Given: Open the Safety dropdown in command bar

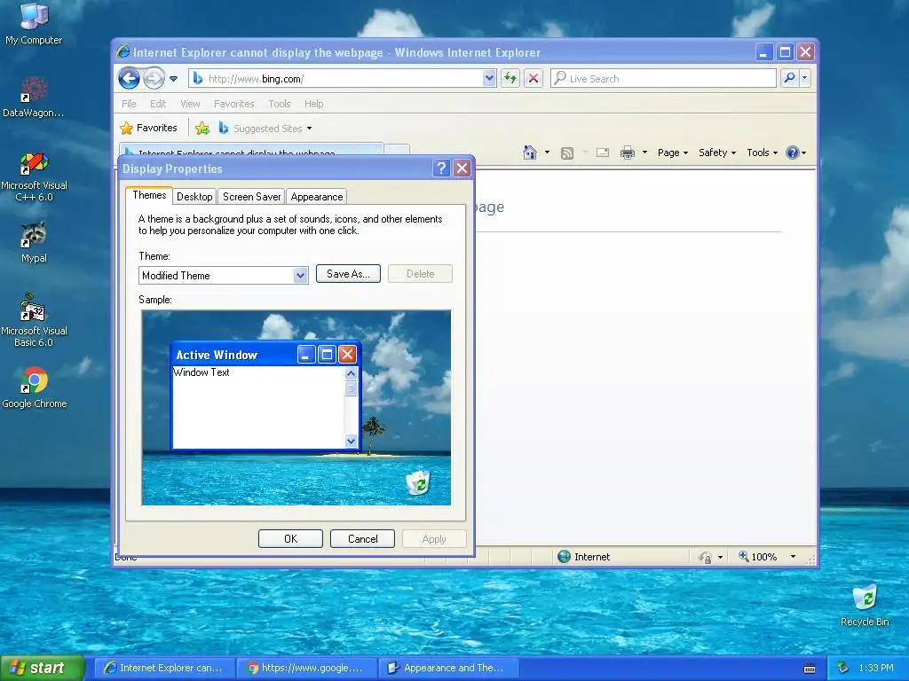Looking at the screenshot, I should pyautogui.click(x=717, y=153).
